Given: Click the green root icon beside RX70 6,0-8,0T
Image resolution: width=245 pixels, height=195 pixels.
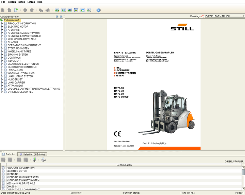Looking at the screenshot, I should coord(2,20).
